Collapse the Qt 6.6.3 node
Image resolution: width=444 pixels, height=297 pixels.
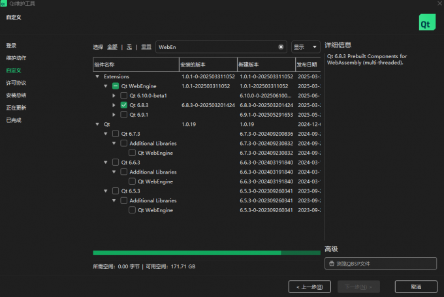106,163
